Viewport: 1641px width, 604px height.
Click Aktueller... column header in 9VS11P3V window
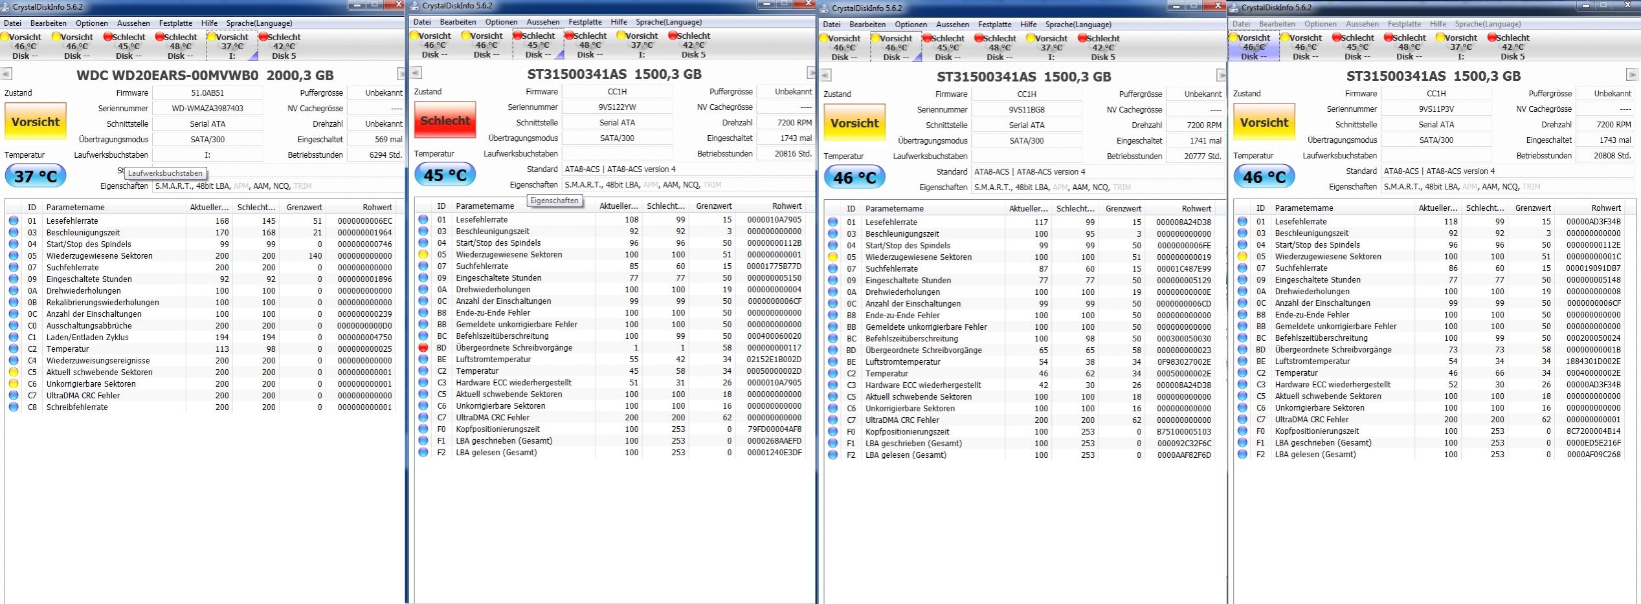pos(1437,208)
